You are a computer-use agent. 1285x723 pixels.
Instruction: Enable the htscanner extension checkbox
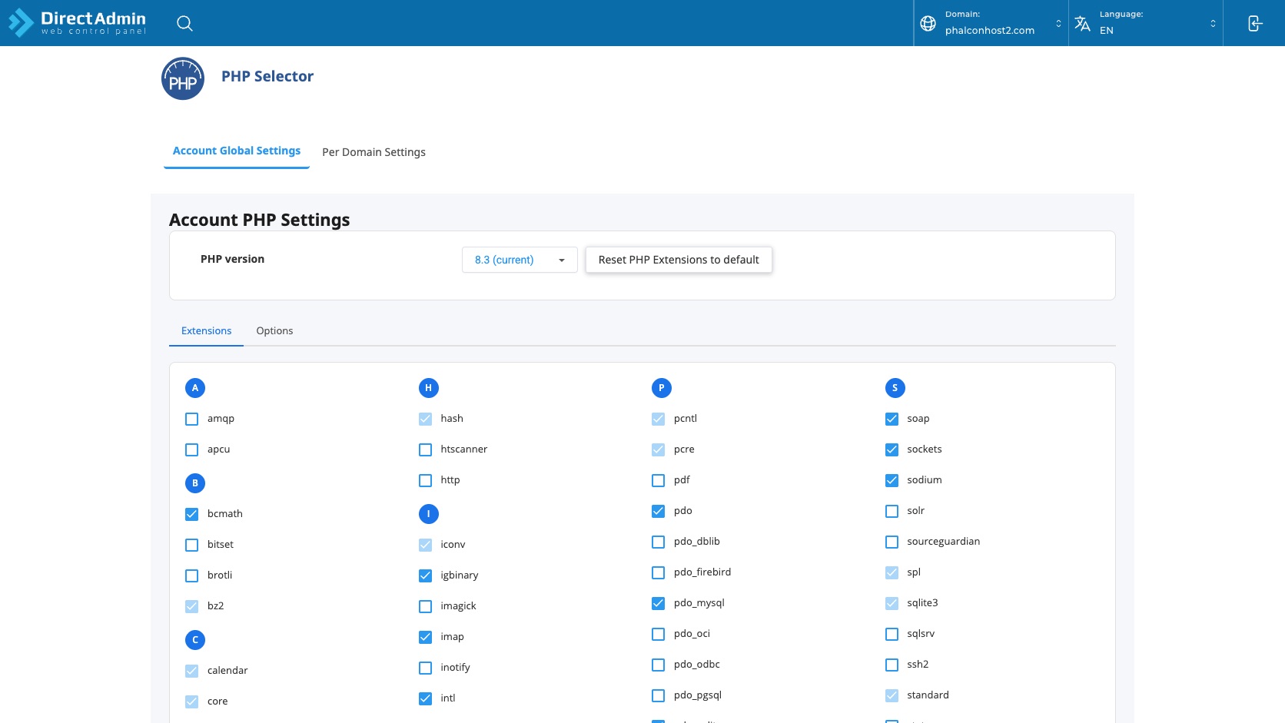[426, 450]
